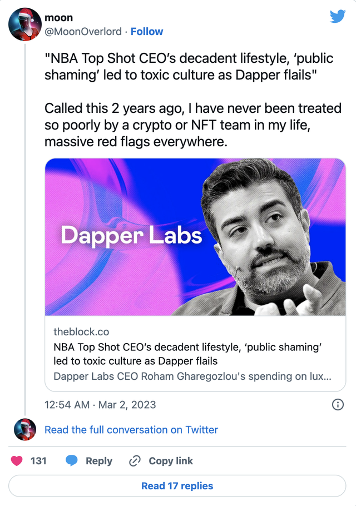Select the "Copy link" text label
356x506 pixels.
tap(171, 461)
